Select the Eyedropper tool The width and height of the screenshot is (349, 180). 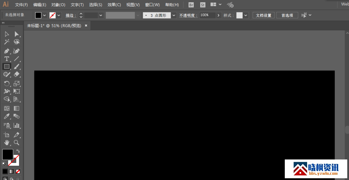point(7,117)
